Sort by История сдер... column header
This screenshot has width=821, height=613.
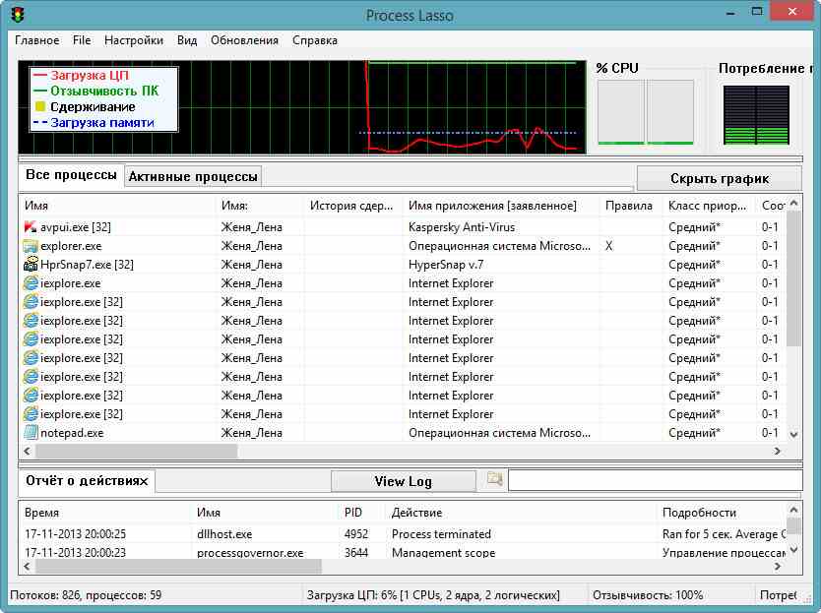pyautogui.click(x=352, y=206)
